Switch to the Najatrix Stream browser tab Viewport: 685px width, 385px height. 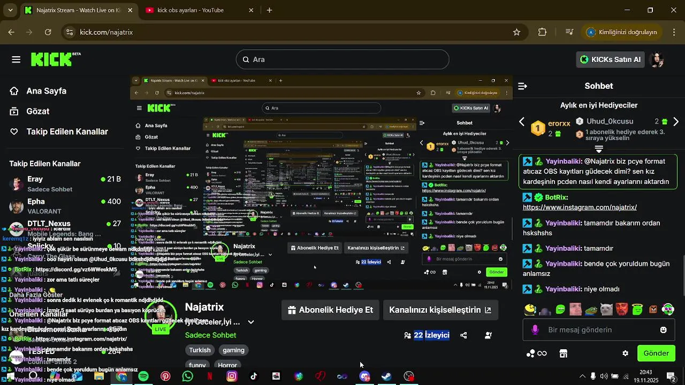[78, 10]
